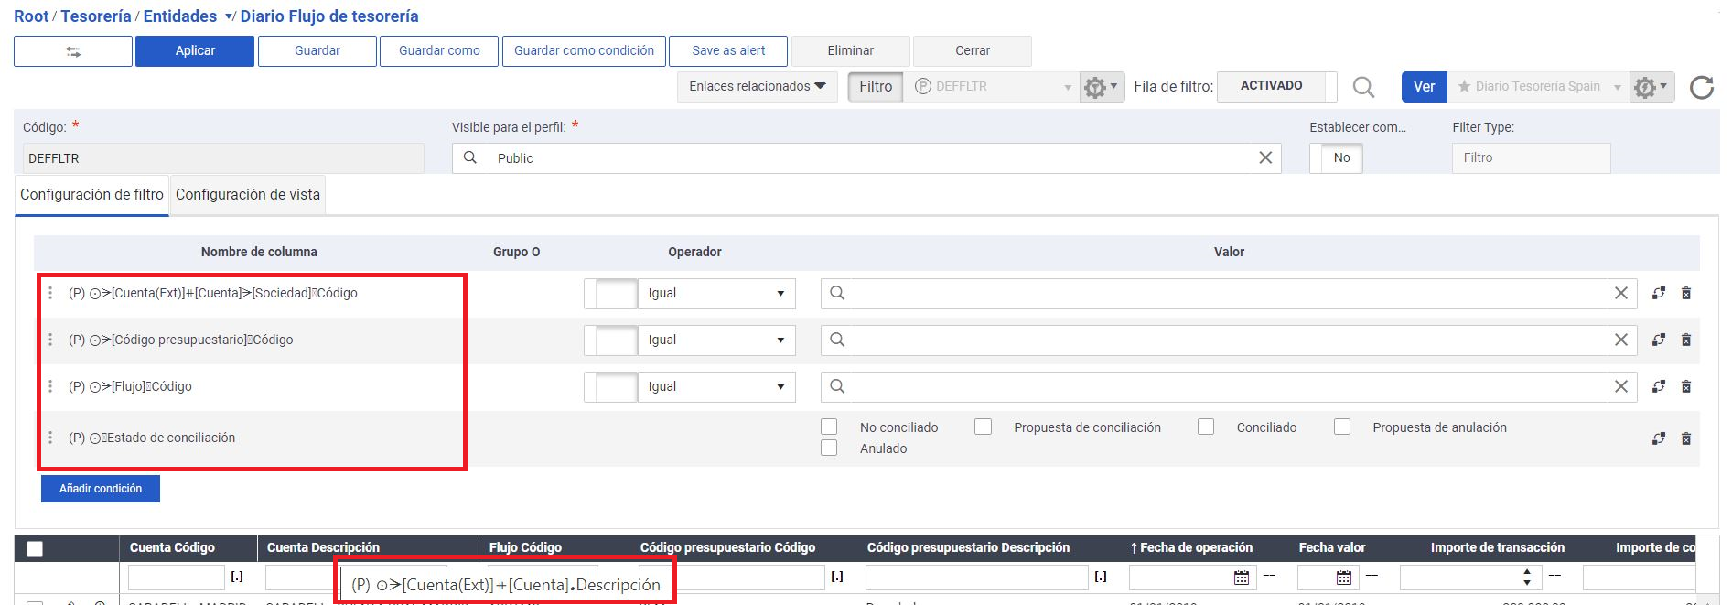Expand the Enlaces relacionados dropdown
Screen dimensions: 1732x605
(x=757, y=87)
